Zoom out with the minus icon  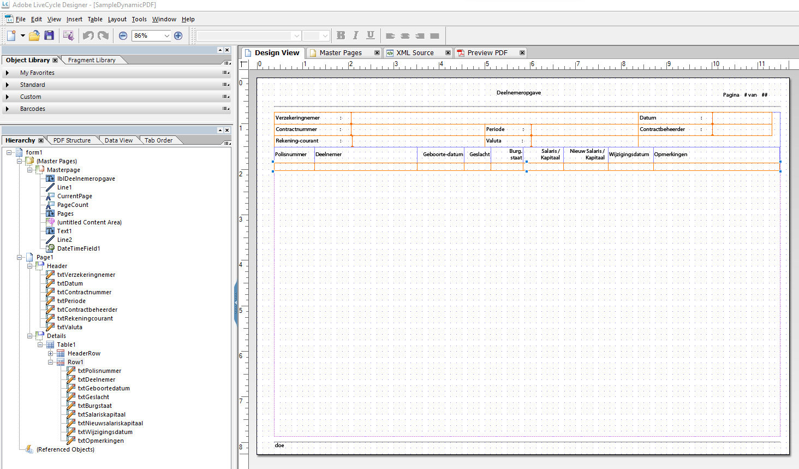(x=123, y=35)
